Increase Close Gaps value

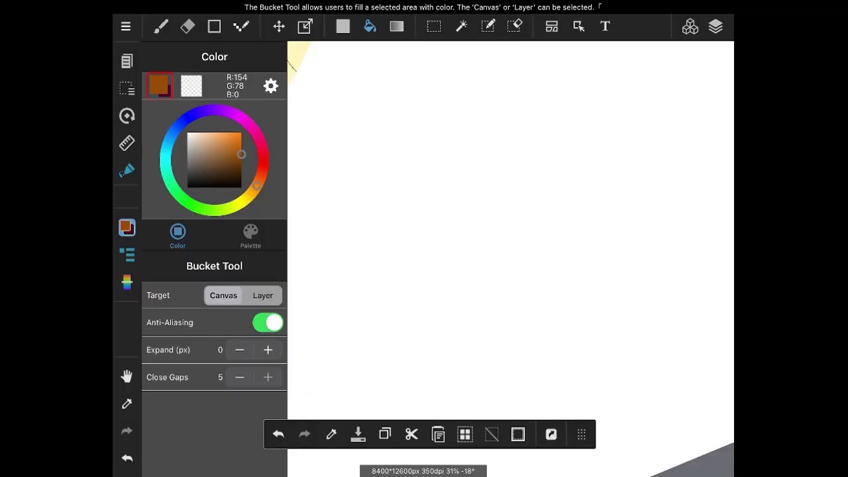[x=268, y=377]
